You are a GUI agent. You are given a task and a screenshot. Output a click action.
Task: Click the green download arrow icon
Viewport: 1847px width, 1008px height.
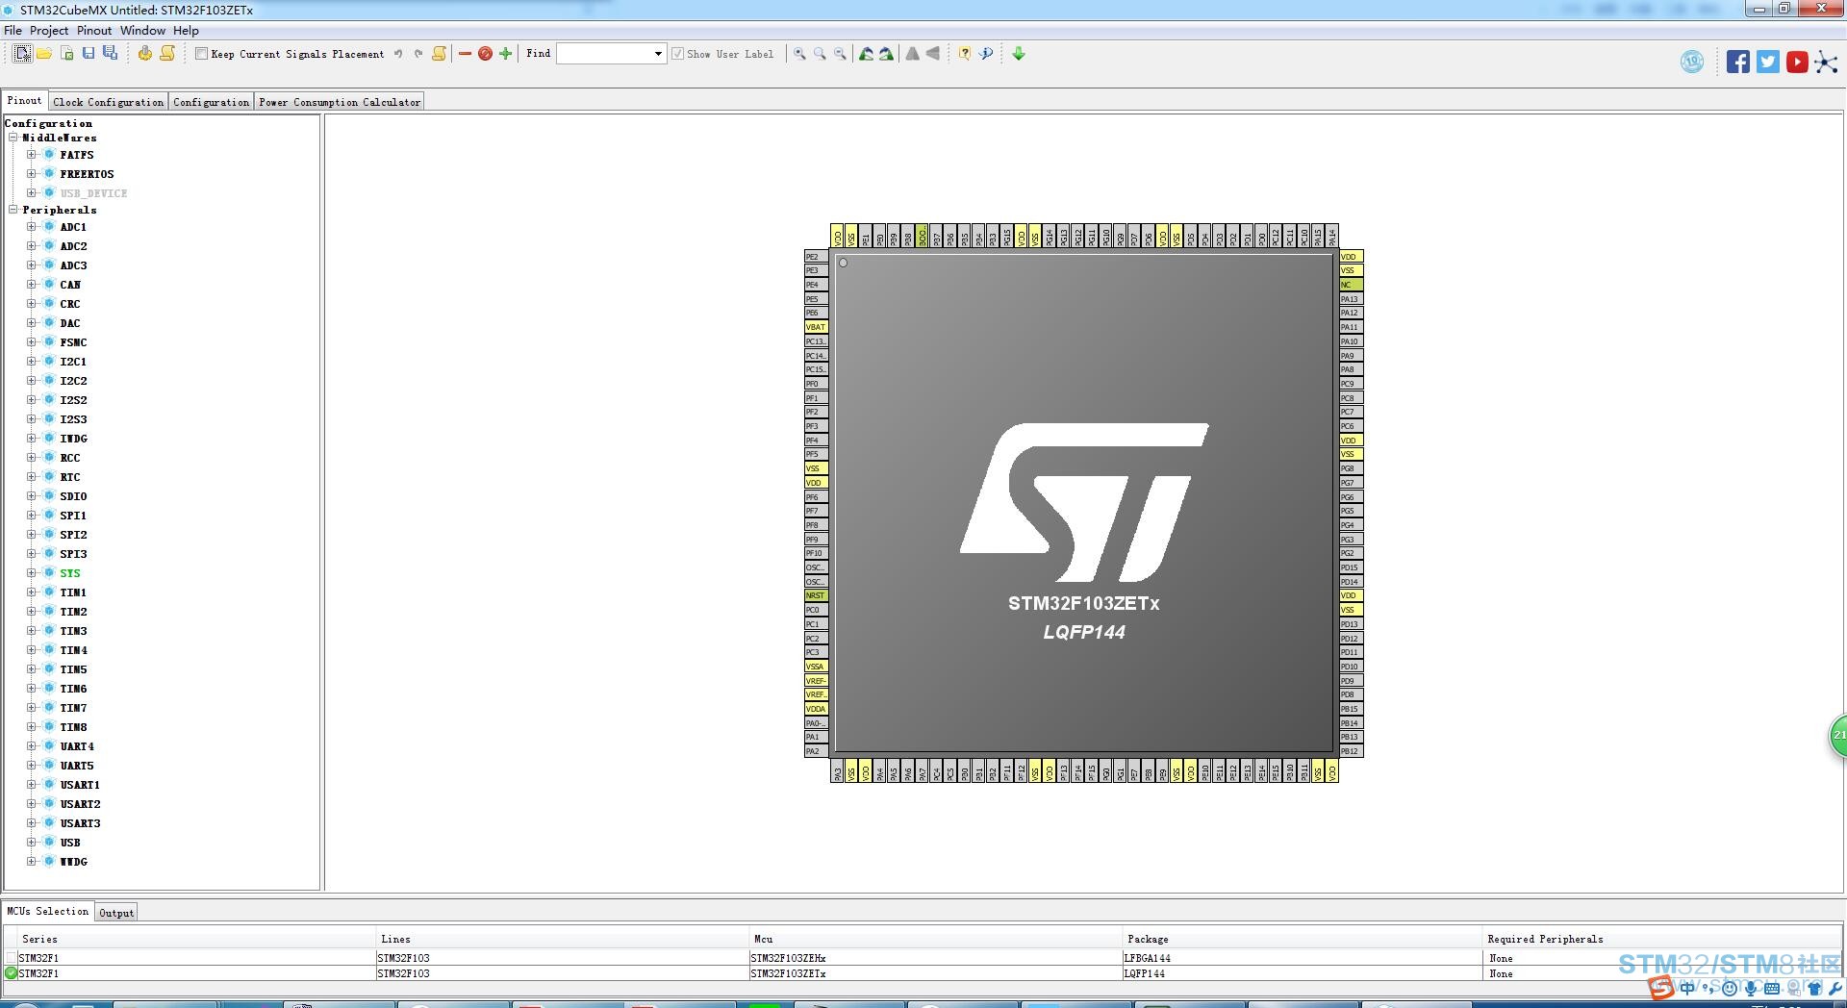click(x=1019, y=54)
